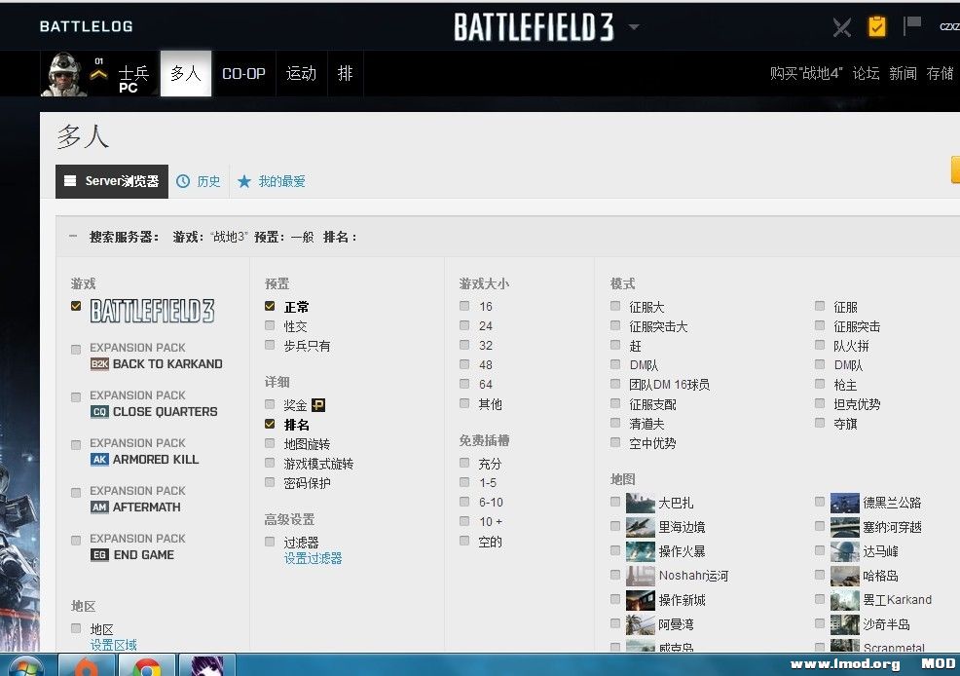
Task: Click the Noshahr运河 map thumbnail
Action: [640, 575]
